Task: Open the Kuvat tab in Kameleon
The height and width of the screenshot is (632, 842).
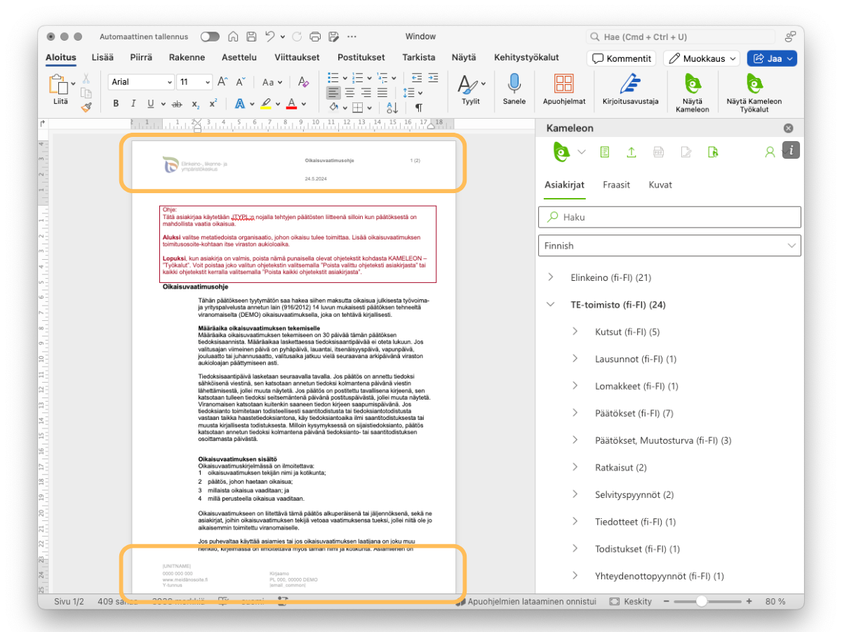Action: (x=660, y=185)
